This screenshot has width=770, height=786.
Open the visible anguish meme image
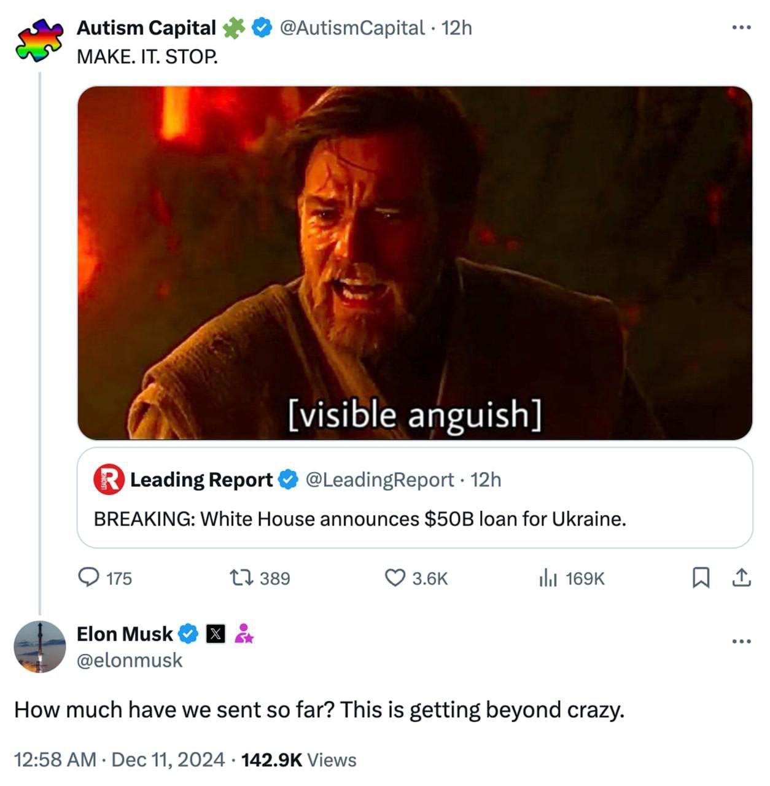click(x=414, y=263)
